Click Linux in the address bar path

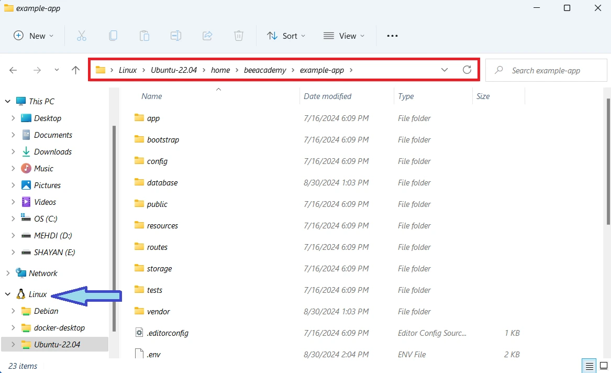[x=128, y=70]
